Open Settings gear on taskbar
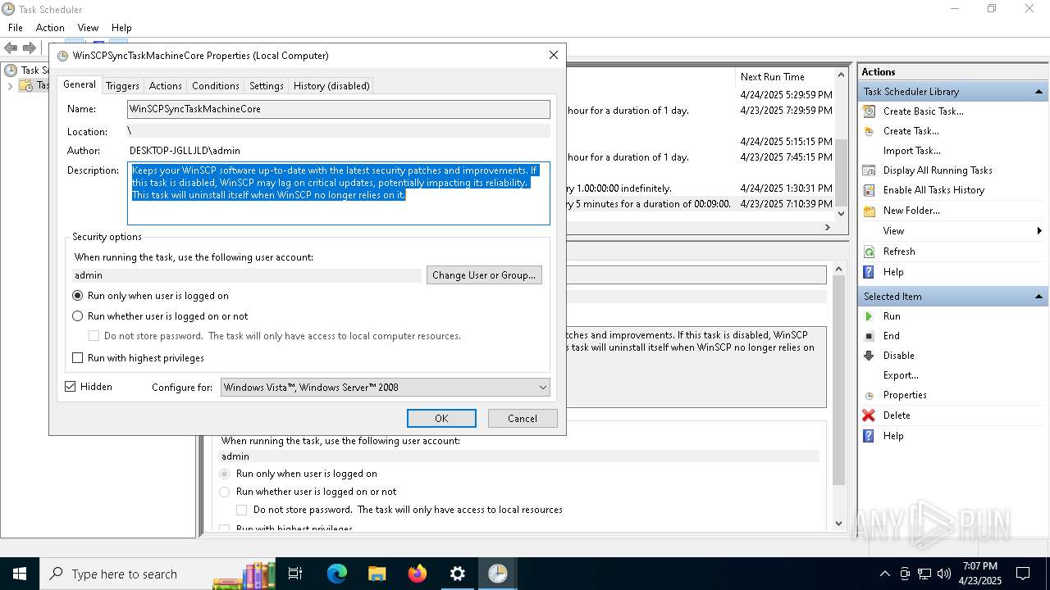 coord(458,574)
